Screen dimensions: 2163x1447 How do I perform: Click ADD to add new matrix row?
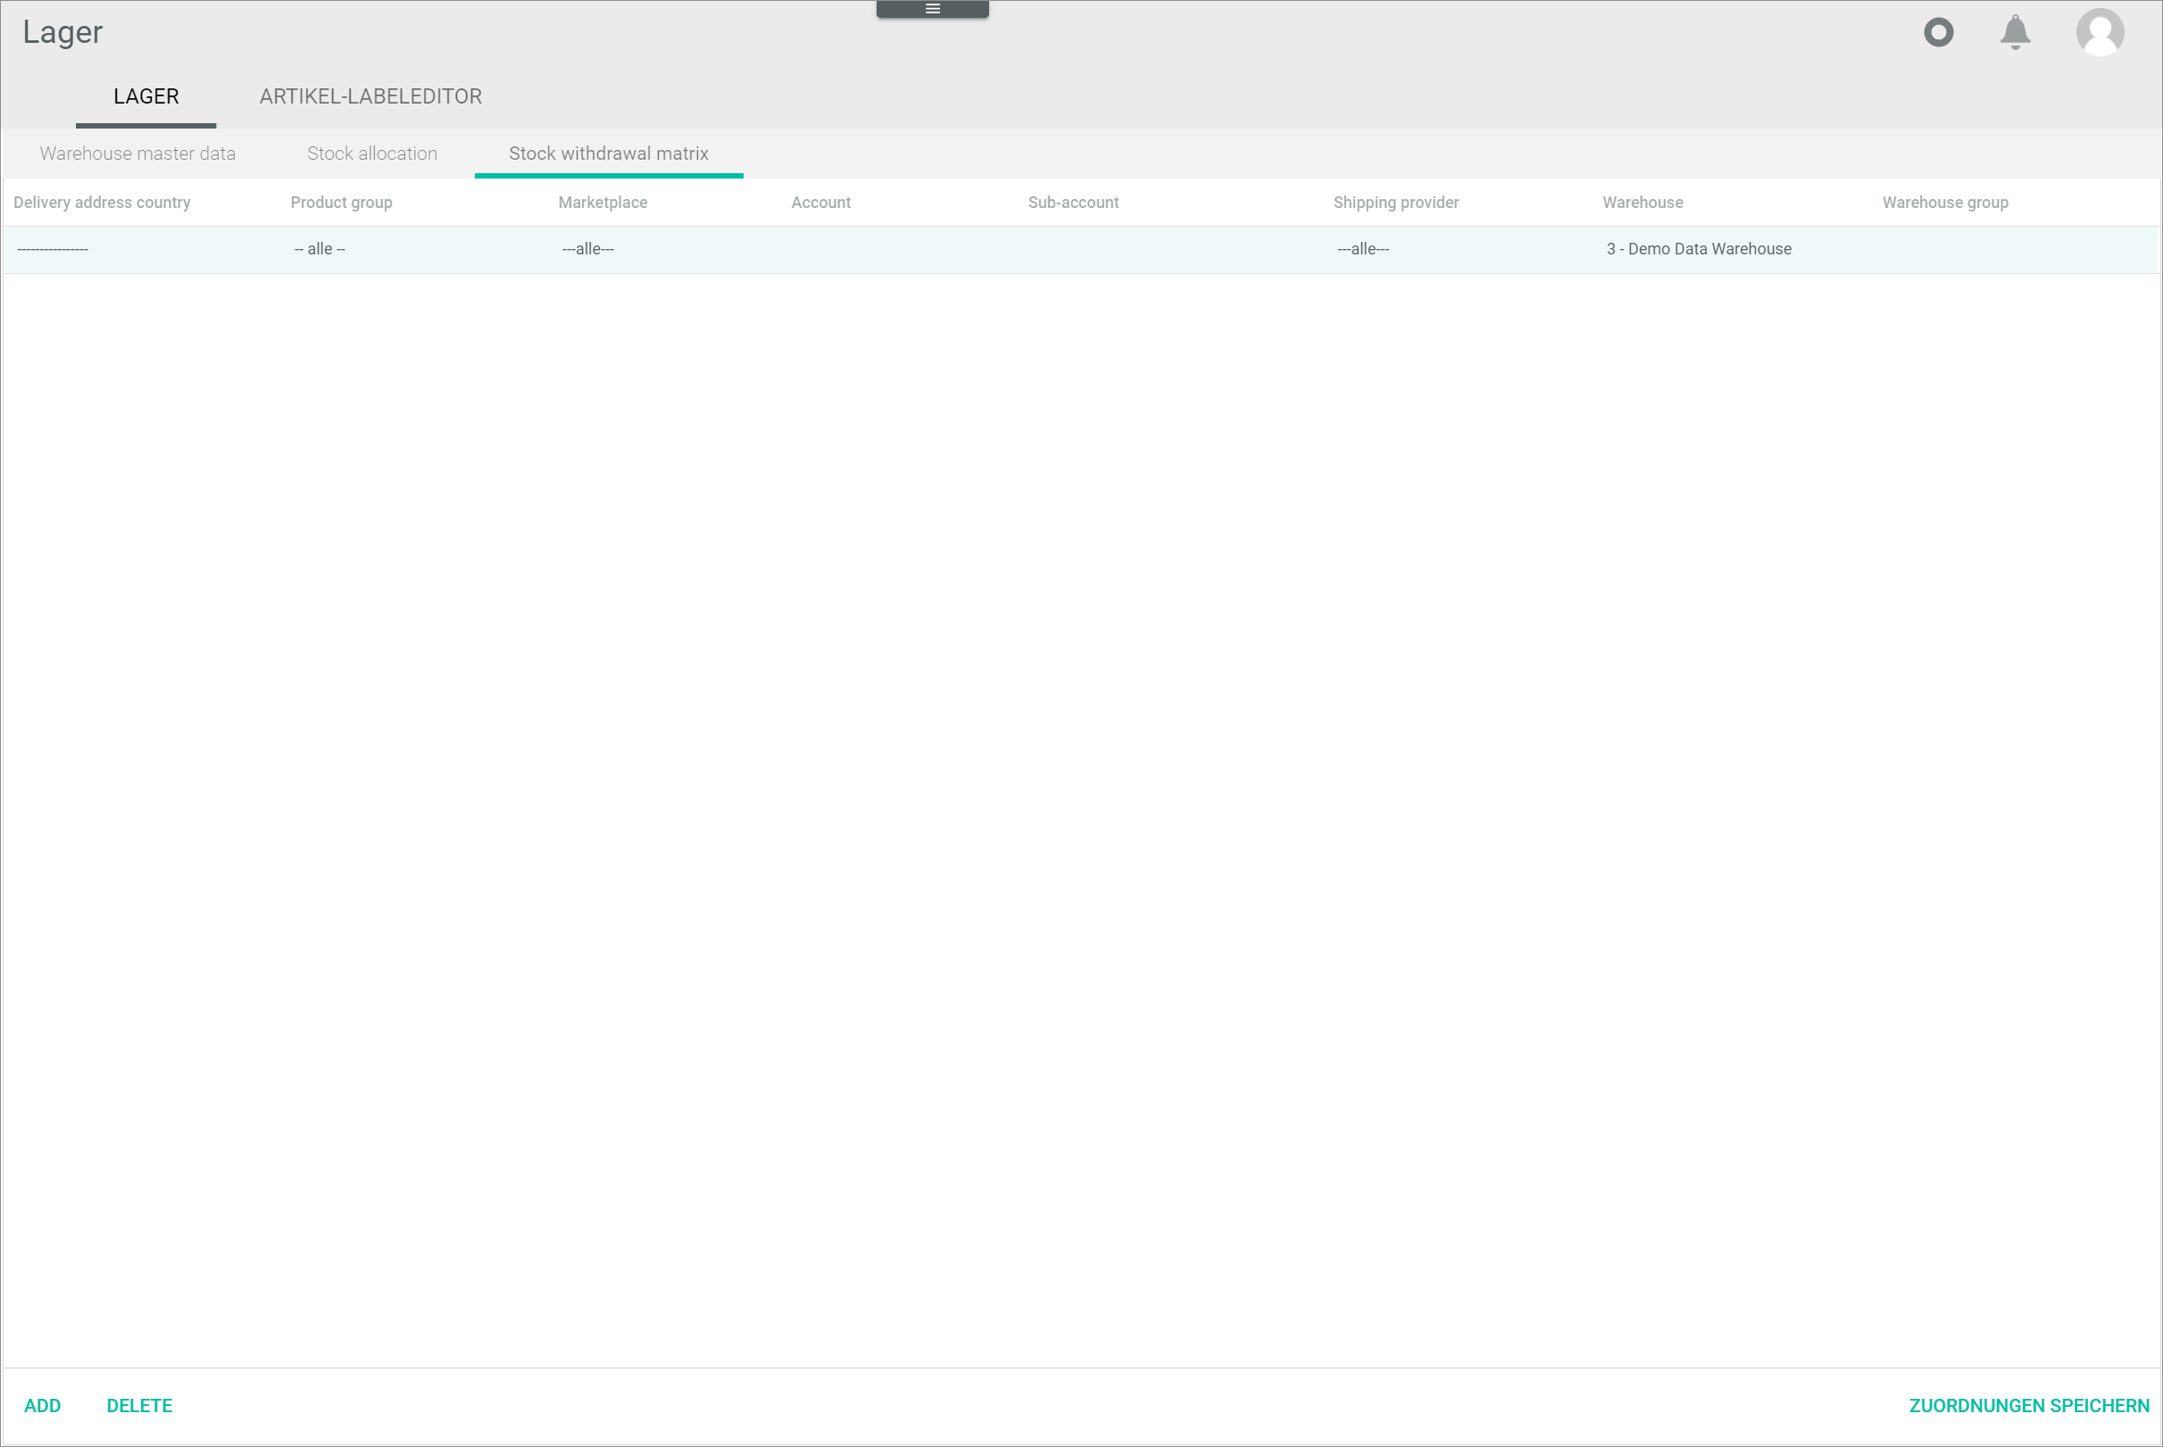click(42, 1403)
